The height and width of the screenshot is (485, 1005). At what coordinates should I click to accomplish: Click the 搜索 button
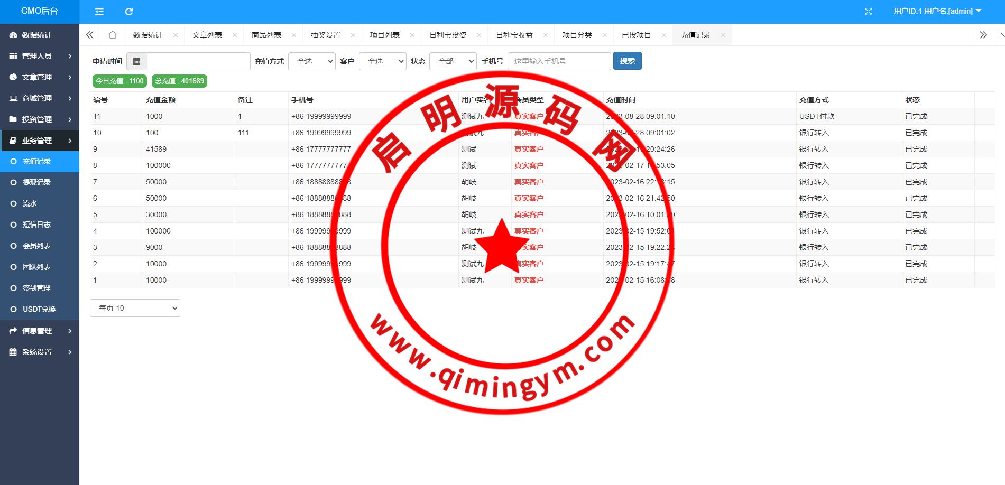click(x=627, y=61)
